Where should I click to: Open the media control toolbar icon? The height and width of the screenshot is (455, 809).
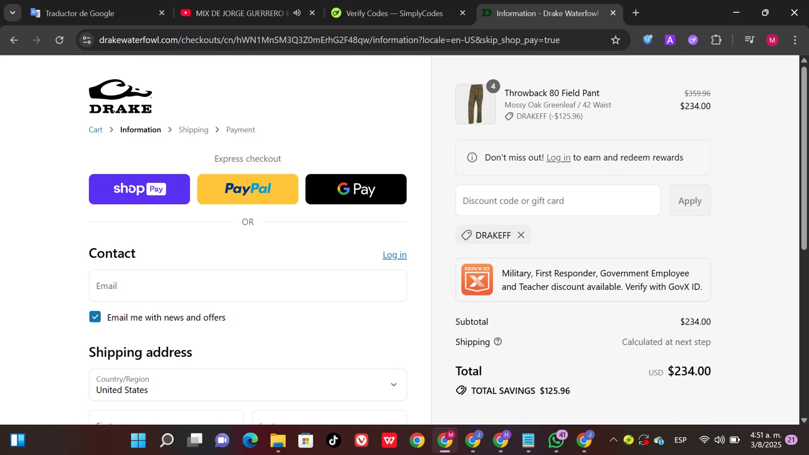[749, 40]
